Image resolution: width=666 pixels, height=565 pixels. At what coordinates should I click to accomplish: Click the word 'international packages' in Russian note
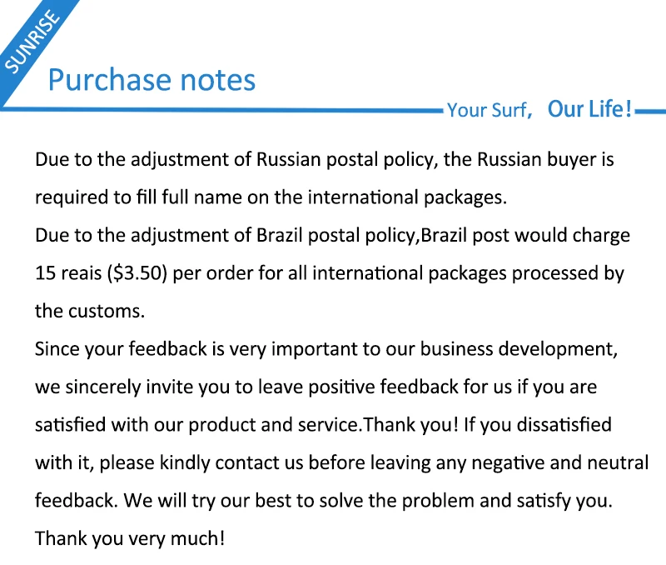(407, 197)
